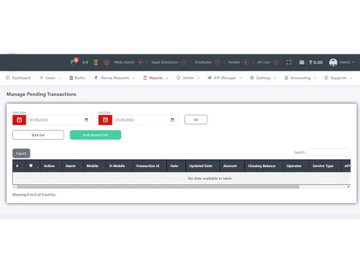The height and width of the screenshot is (270, 360).
Task: Toggle fullscreen mode icon
Action: [289, 63]
